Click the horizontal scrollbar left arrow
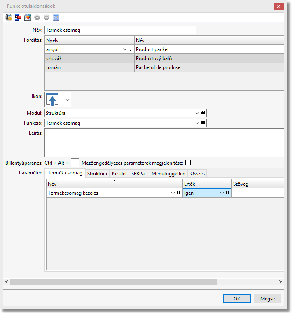The image size is (292, 314). (x=7, y=282)
